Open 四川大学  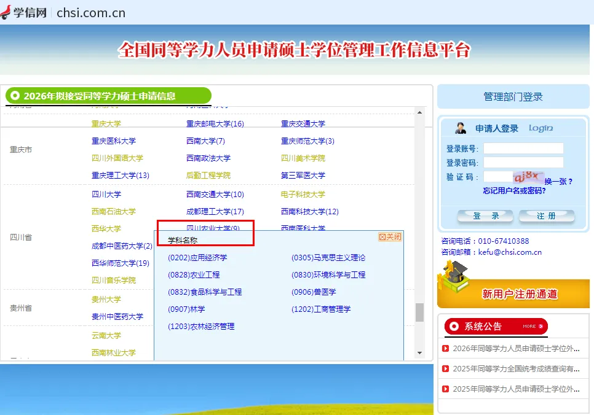(106, 194)
